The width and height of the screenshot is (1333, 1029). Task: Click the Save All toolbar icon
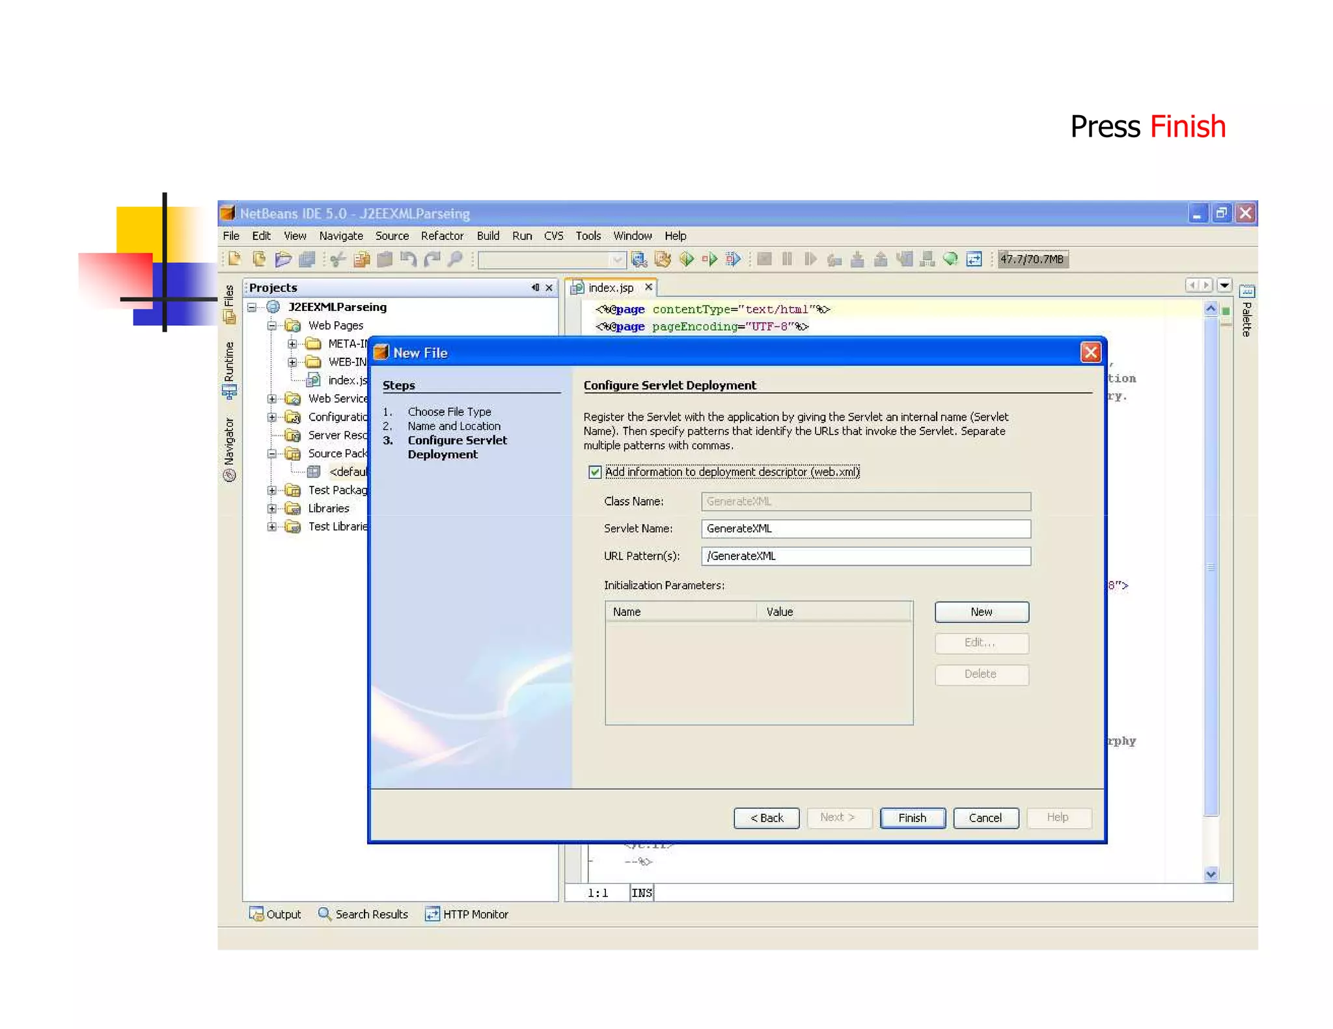pos(307,259)
